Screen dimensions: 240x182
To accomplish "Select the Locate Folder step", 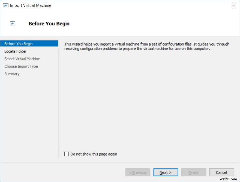I will tap(15, 51).
